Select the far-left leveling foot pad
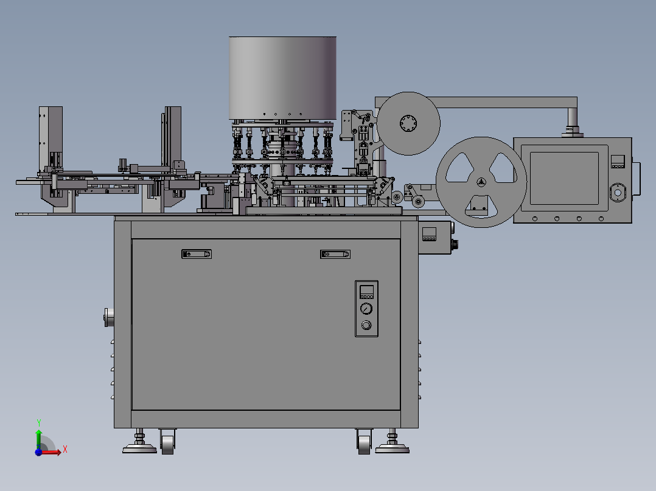656x491 pixels. [x=140, y=448]
